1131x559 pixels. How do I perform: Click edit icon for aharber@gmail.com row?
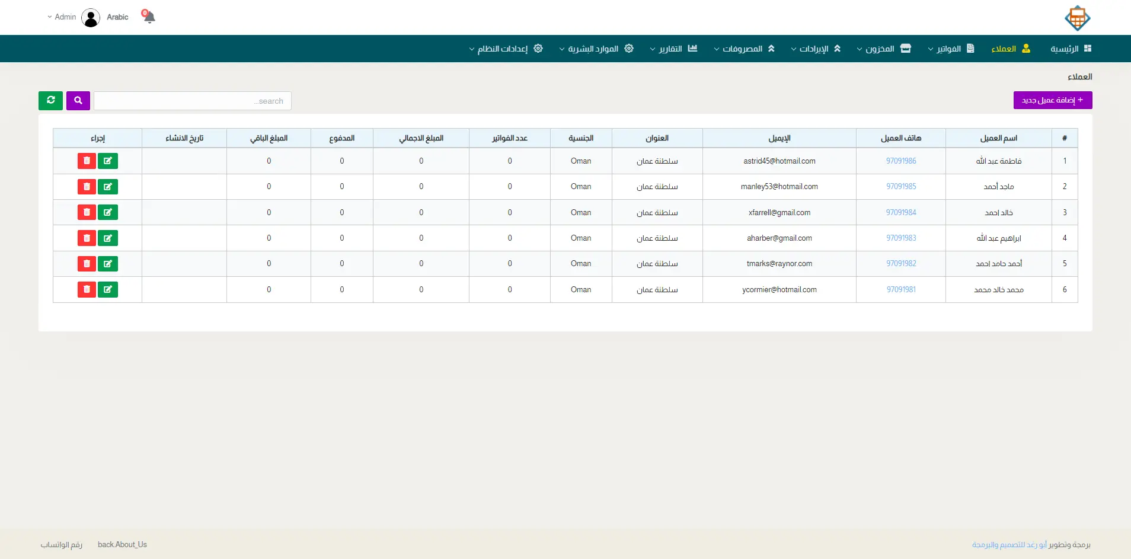[x=108, y=238]
